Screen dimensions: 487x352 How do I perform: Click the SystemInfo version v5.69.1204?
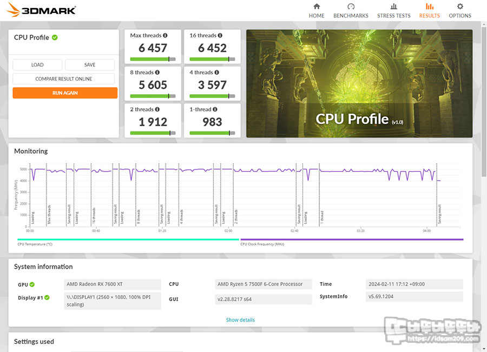tap(414, 297)
